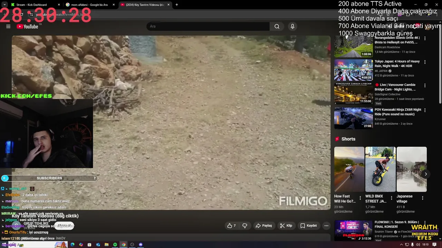
Task: Create a clip with Klip button
Action: (x=286, y=226)
